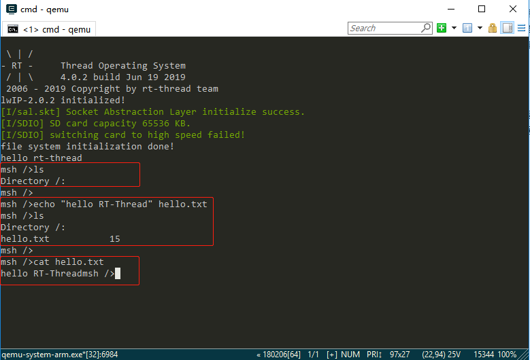Click the cmd icon on the console tab
Viewport: 530px width, 360px height.
coord(13,29)
